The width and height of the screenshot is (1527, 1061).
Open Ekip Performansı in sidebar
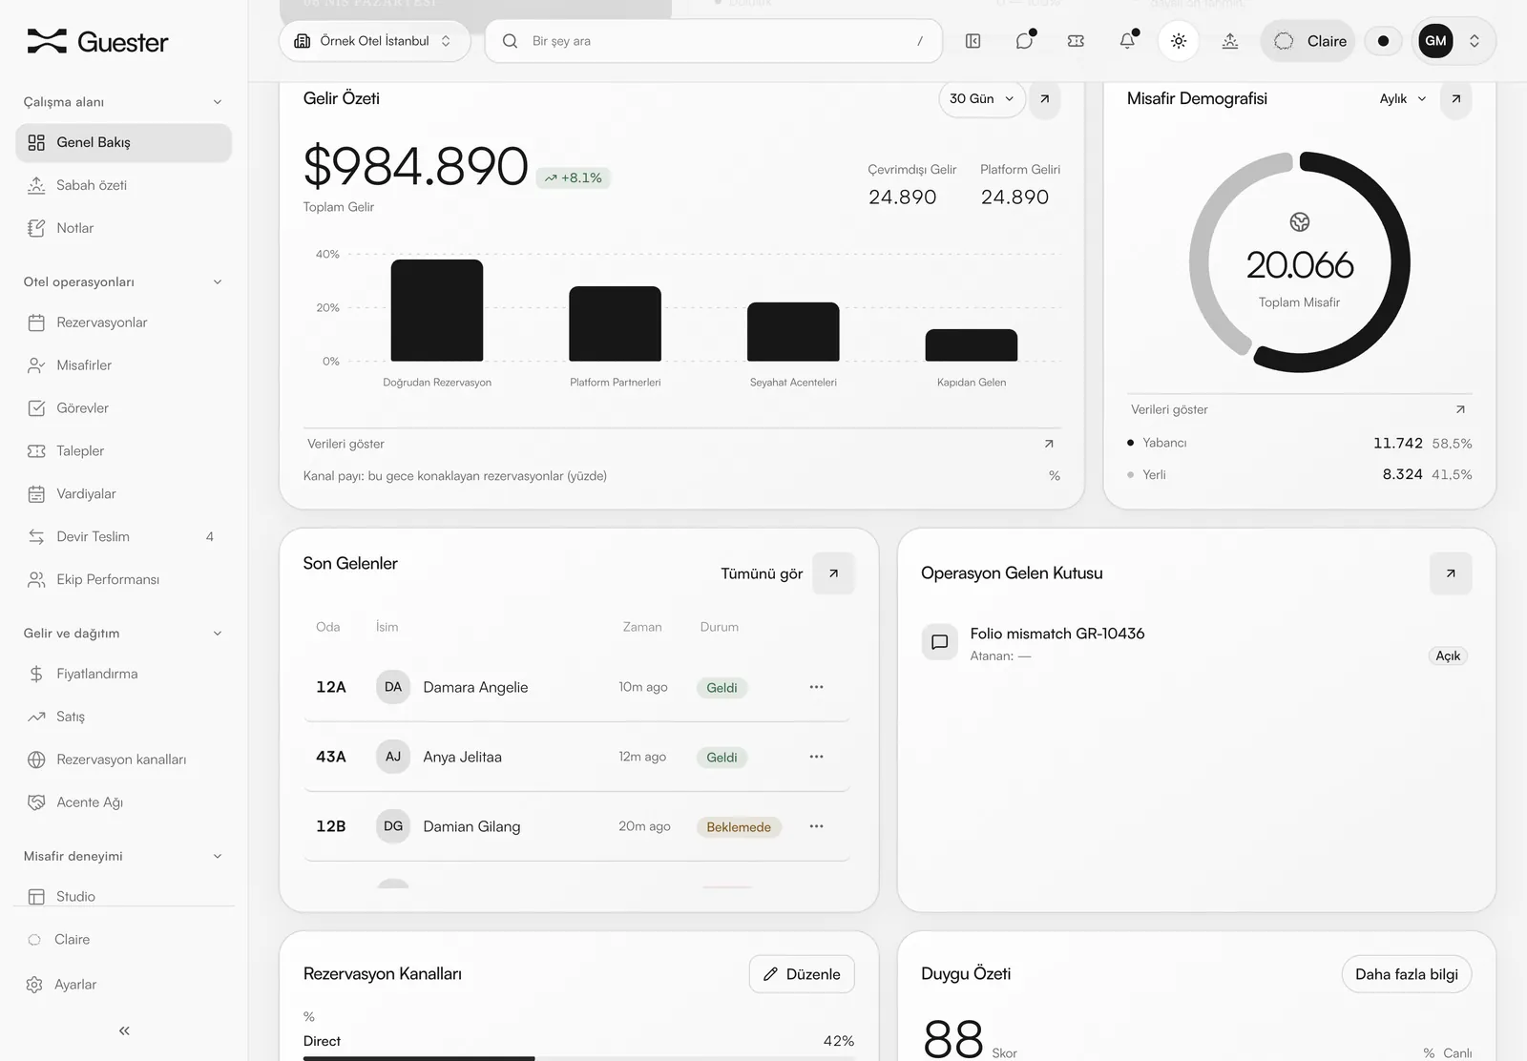coord(123,579)
